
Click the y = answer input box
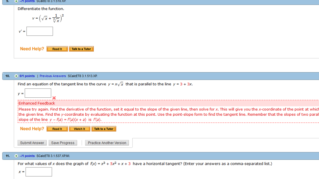(x=38, y=93)
